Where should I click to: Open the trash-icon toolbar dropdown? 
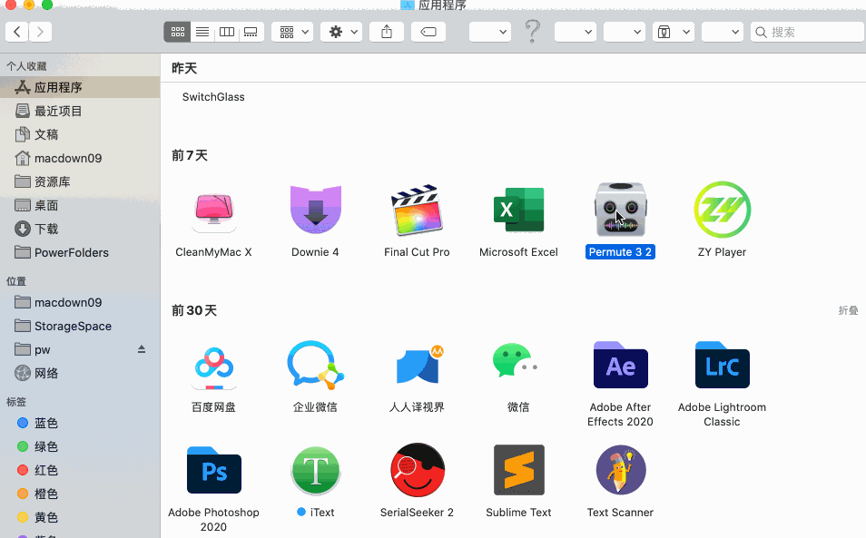(674, 32)
